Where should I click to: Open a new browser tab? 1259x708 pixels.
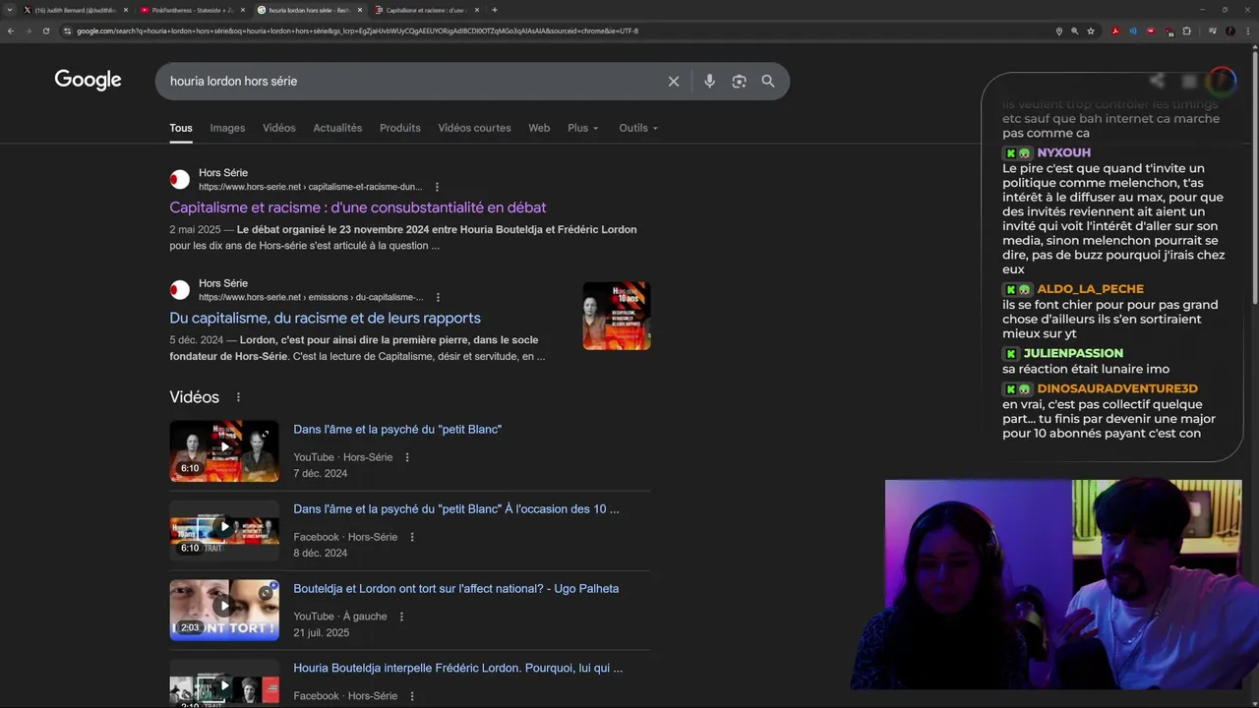click(x=495, y=10)
